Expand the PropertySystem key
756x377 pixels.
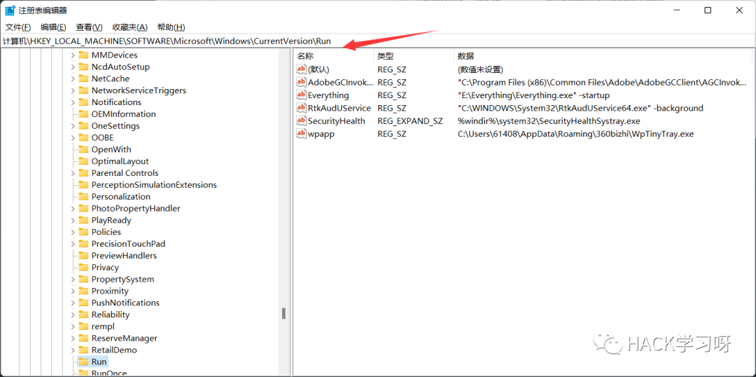point(73,280)
